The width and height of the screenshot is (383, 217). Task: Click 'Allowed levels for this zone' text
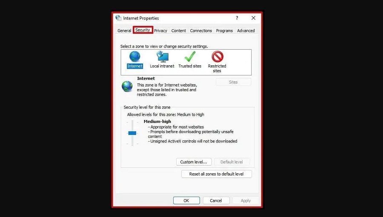(166, 114)
